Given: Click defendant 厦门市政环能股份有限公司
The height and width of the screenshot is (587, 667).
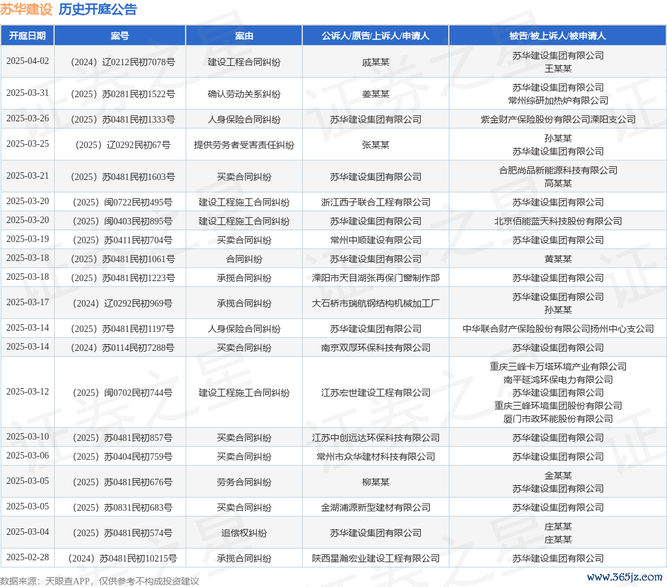Looking at the screenshot, I should (558, 419).
